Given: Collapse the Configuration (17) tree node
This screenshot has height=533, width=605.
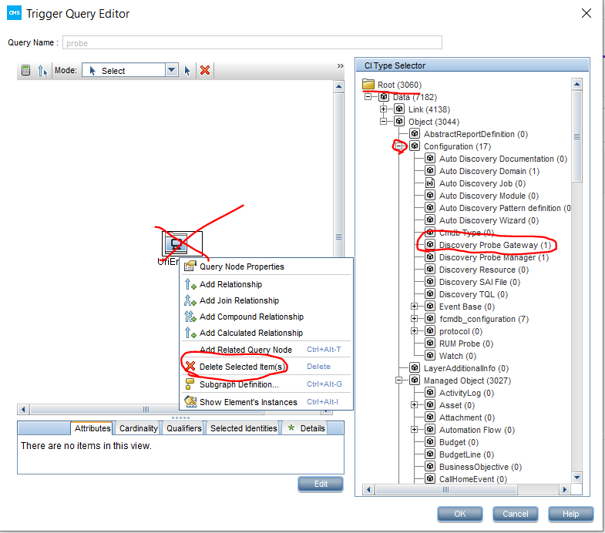Looking at the screenshot, I should pos(399,146).
